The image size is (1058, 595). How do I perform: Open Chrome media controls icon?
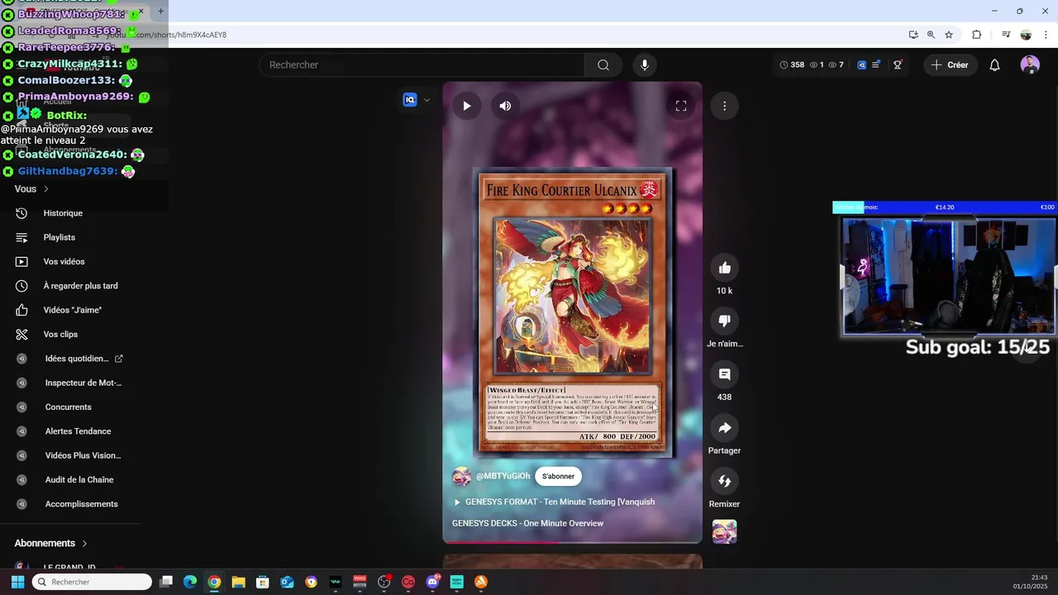tap(1006, 35)
